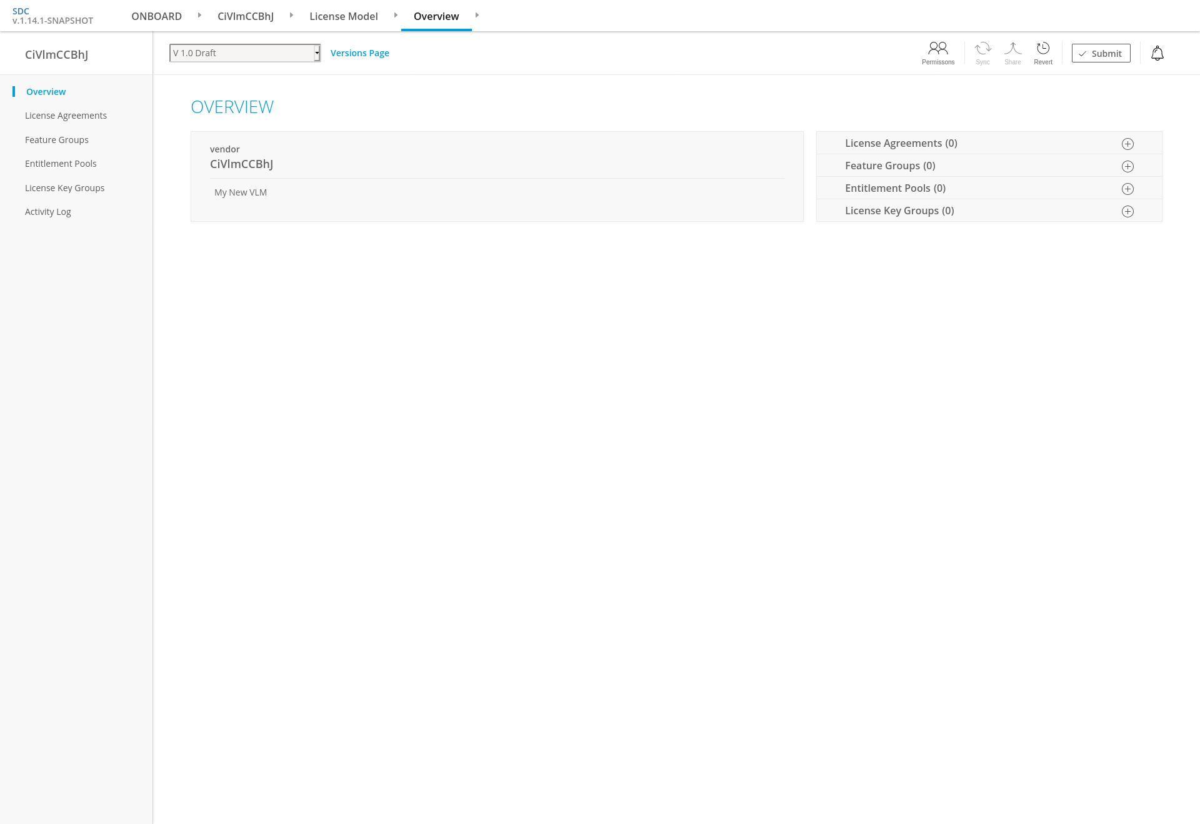Expand the arrow after the Overview breadcrumb

click(x=477, y=15)
